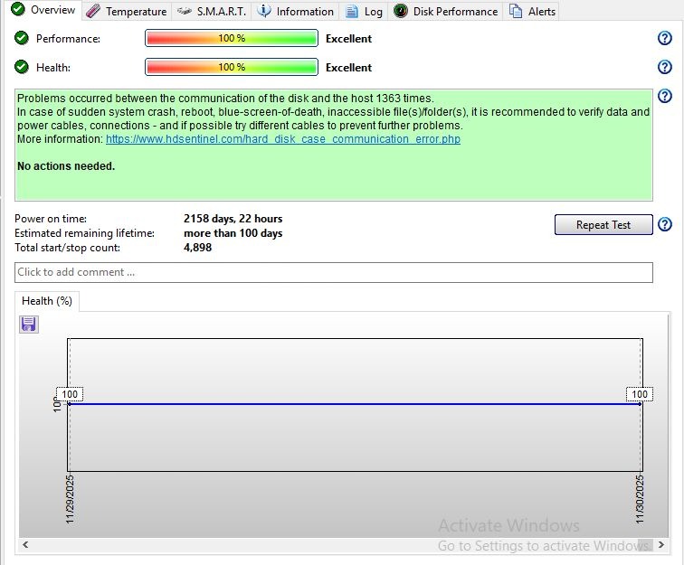Open the Information tab
684x565 pixels.
pyautogui.click(x=295, y=12)
